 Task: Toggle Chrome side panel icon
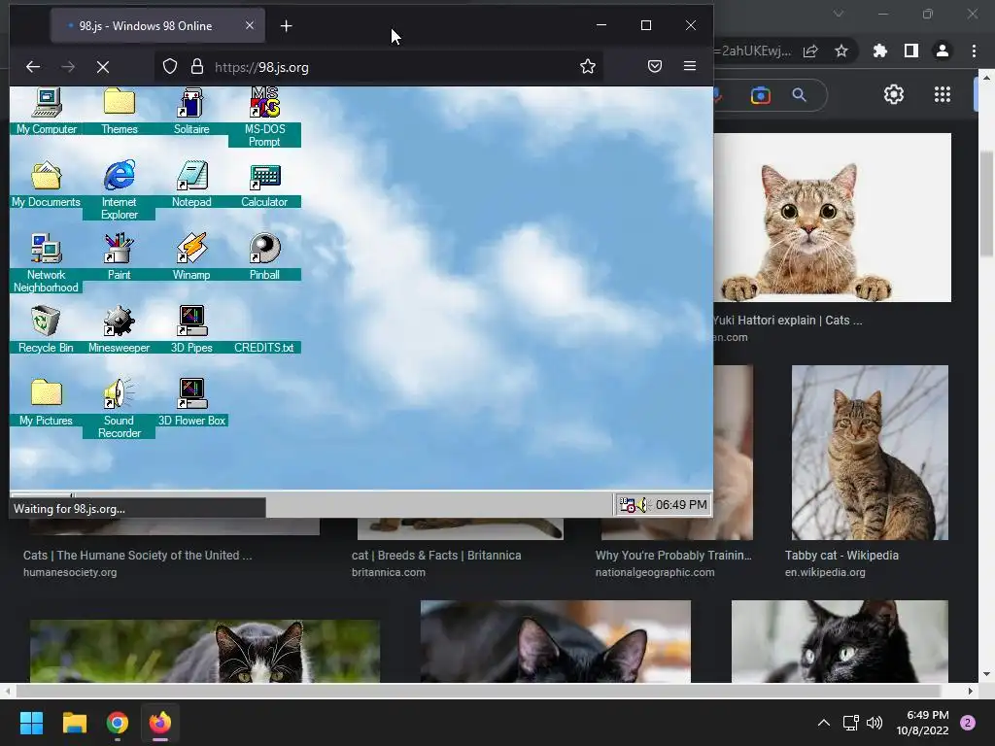(911, 51)
